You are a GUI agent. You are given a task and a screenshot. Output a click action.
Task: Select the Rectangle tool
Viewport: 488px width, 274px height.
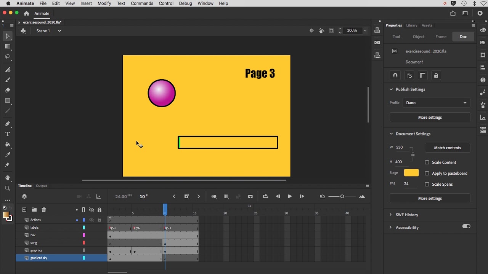[x=8, y=100]
